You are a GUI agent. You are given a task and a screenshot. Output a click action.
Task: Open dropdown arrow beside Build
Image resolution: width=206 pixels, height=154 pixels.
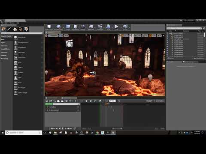pos(112,27)
